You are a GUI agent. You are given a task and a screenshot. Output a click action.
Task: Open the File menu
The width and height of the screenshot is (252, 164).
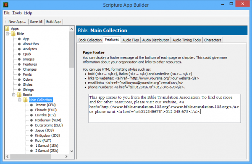[7, 13]
